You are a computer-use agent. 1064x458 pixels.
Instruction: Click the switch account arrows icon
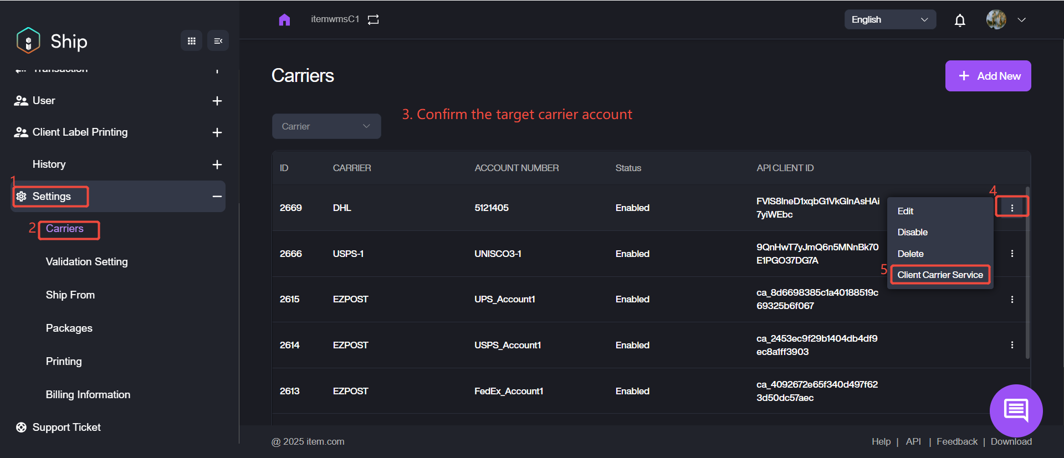point(374,20)
